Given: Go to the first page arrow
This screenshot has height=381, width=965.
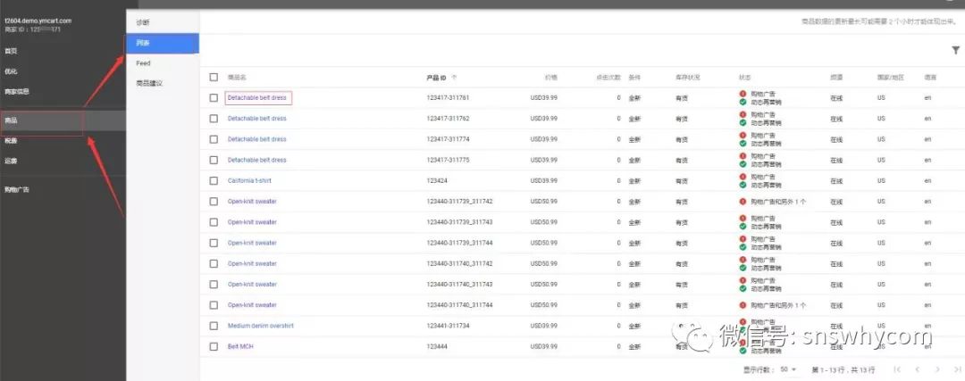Looking at the screenshot, I should tap(897, 369).
